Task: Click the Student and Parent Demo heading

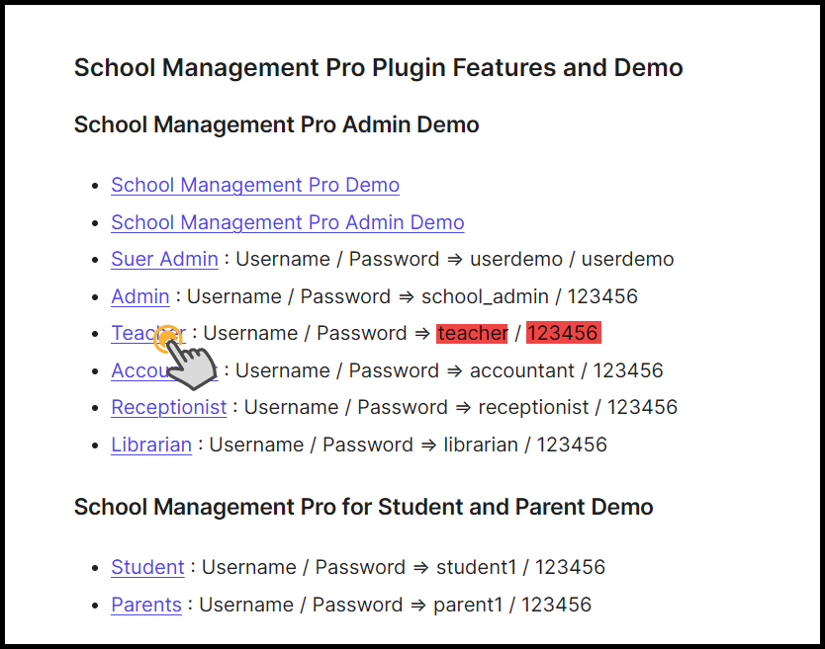Action: [x=363, y=508]
